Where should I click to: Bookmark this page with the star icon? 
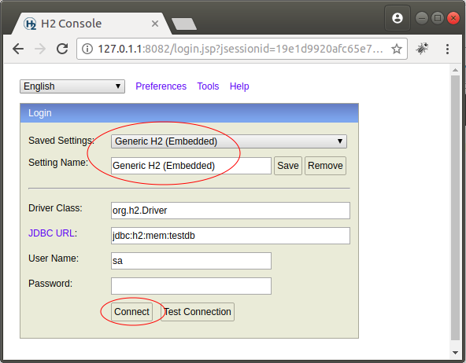[397, 49]
